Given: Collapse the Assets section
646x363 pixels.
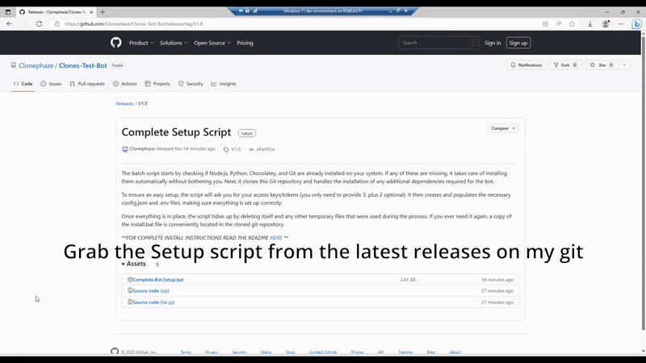Looking at the screenshot, I should 134,264.
